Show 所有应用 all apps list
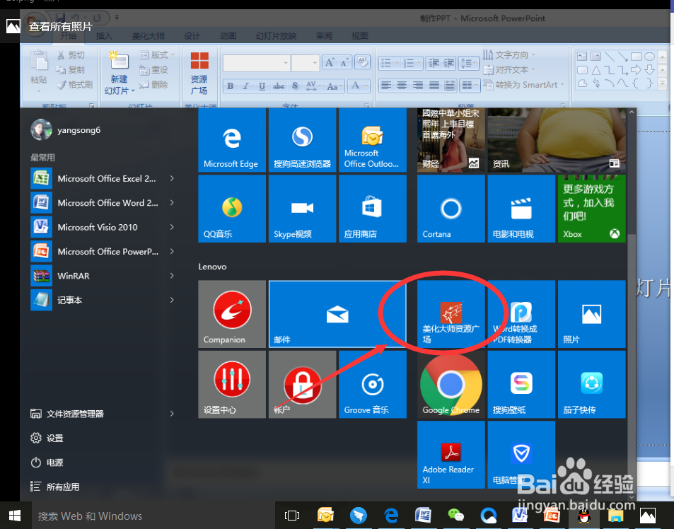 tap(55, 487)
